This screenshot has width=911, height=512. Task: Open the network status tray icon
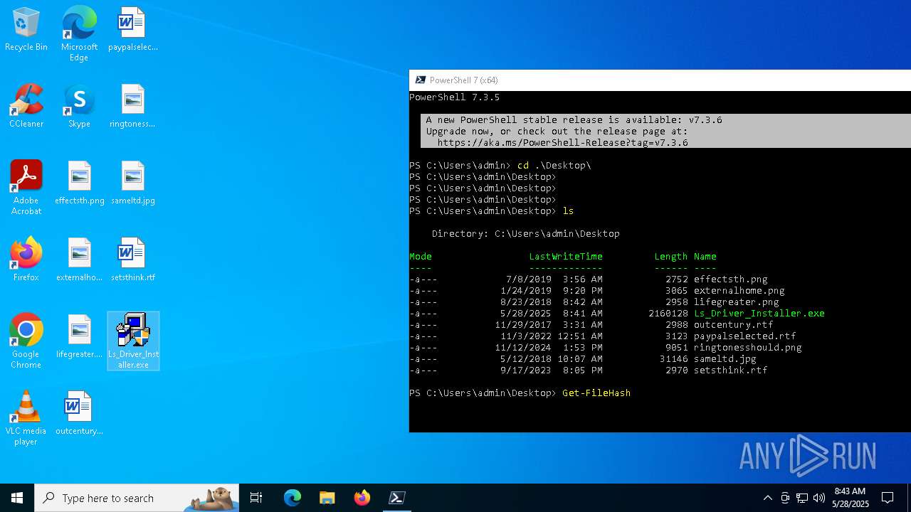(x=802, y=498)
